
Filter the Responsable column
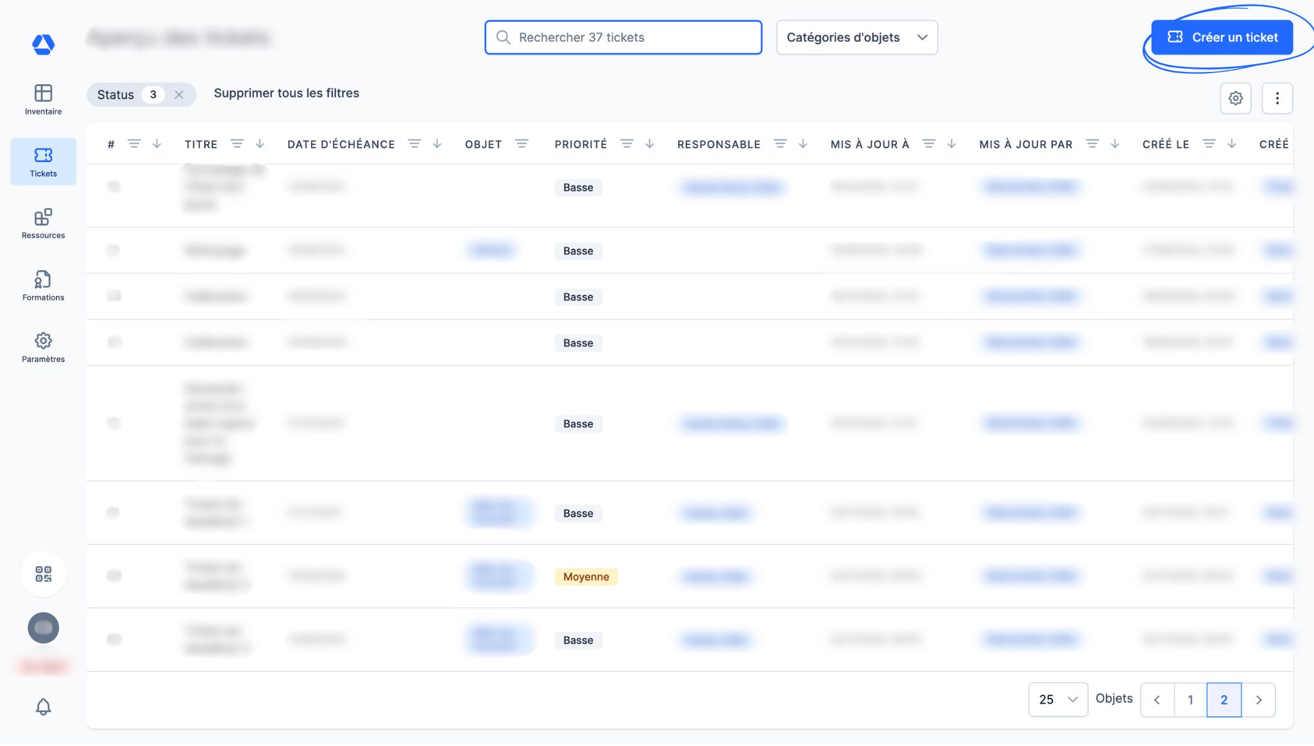pyautogui.click(x=780, y=144)
